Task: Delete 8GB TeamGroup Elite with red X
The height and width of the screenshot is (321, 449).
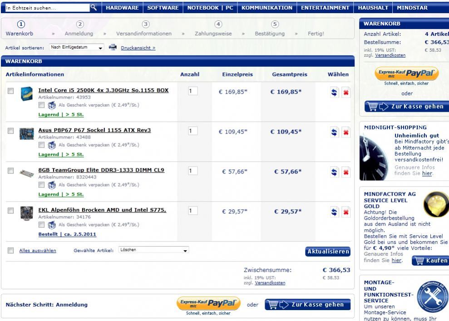Action: [x=346, y=172]
